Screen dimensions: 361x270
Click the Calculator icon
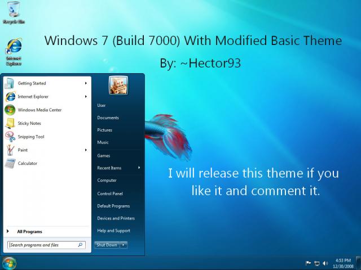click(10, 163)
